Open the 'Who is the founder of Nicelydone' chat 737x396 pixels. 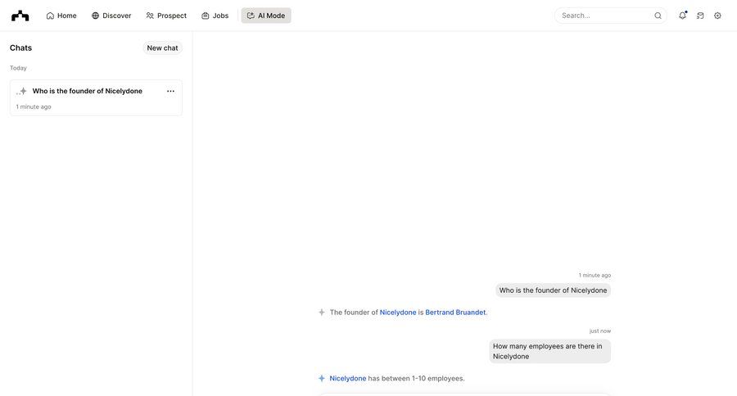click(x=96, y=97)
